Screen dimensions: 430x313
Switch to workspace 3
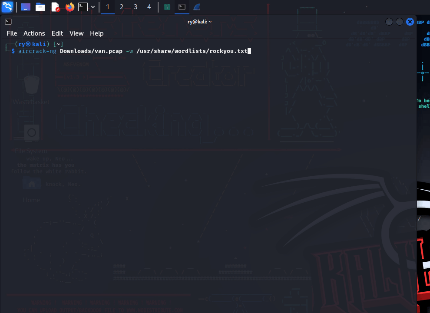136,7
